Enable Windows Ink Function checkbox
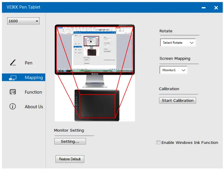This screenshot has width=224, height=170. click(158, 142)
